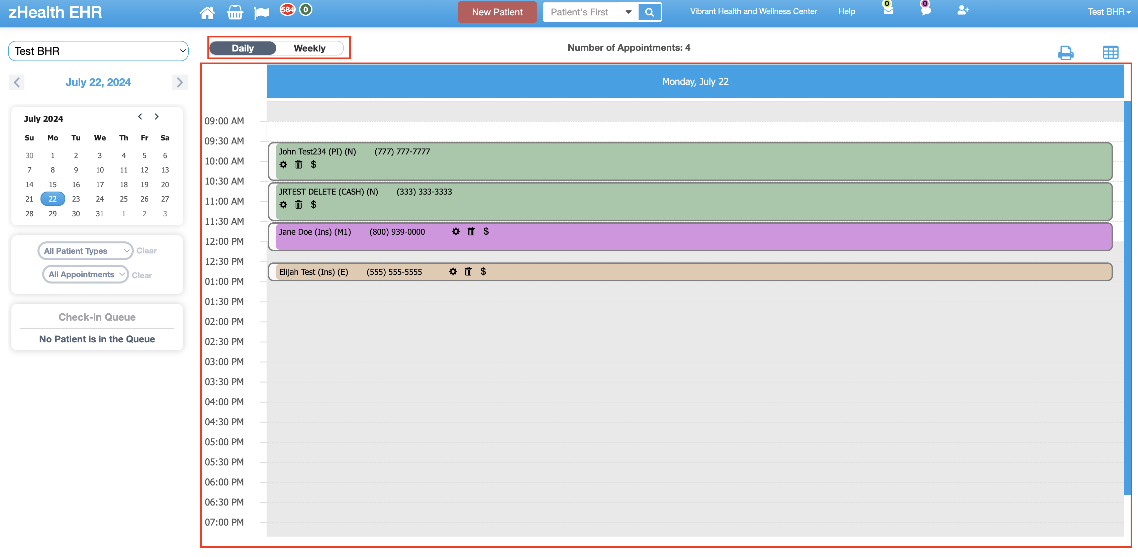Open dollar billing for Elijah Test
The width and height of the screenshot is (1138, 557).
tap(483, 272)
